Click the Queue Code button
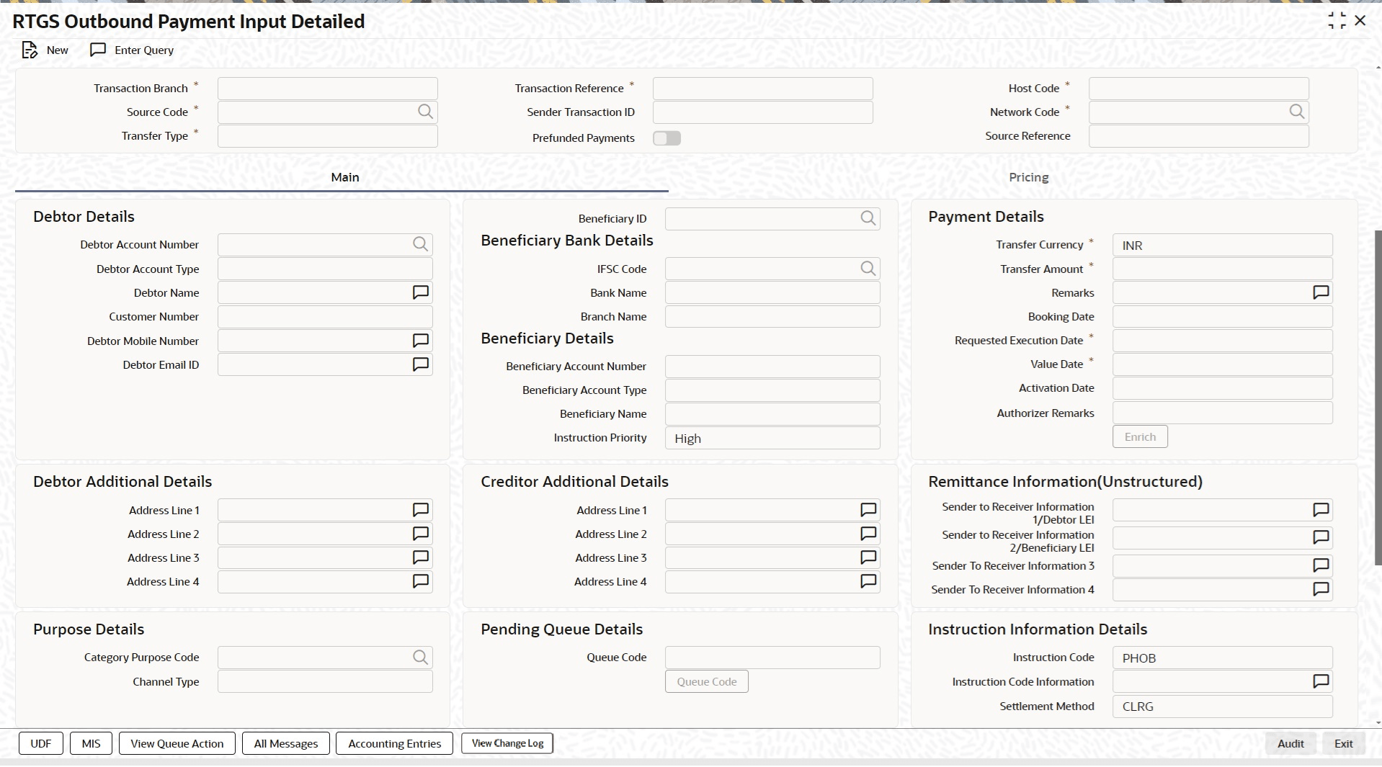Screen dimensions: 1382x767 (x=706, y=681)
